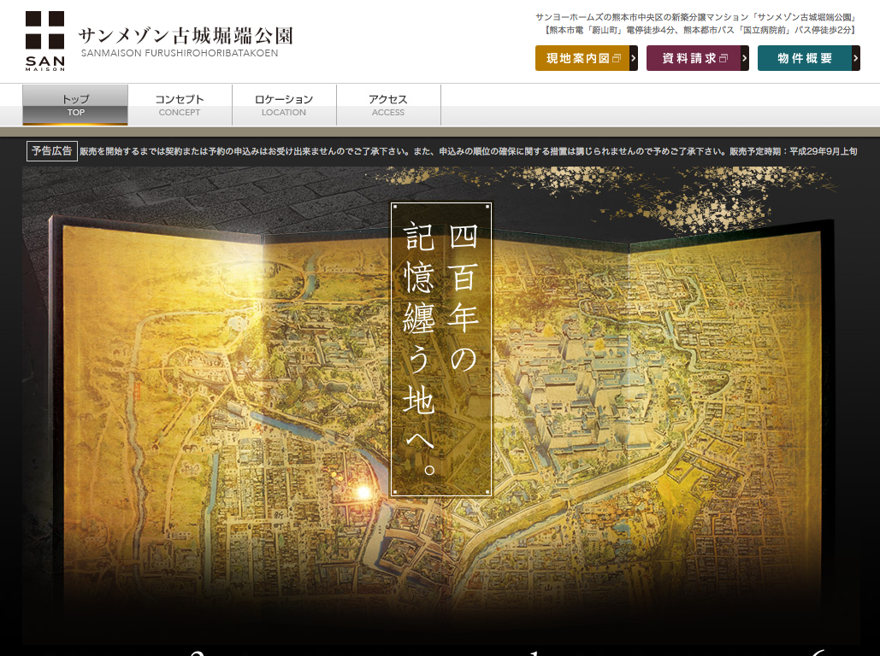Open the コンセプト CONCEPT tab
The image size is (880, 656).
tap(180, 105)
